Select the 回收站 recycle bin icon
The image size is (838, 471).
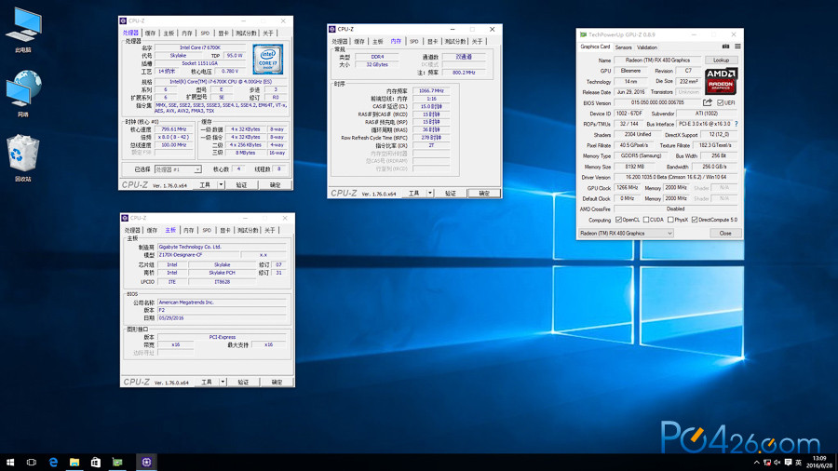point(23,158)
